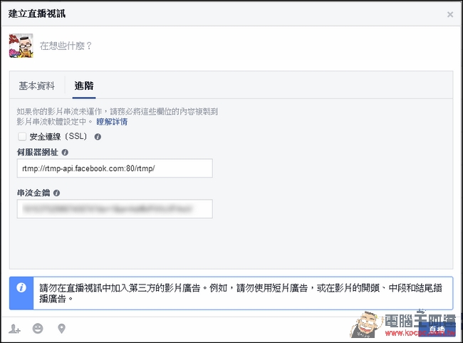Click info icon beside 串流金鑰 label

56,193
